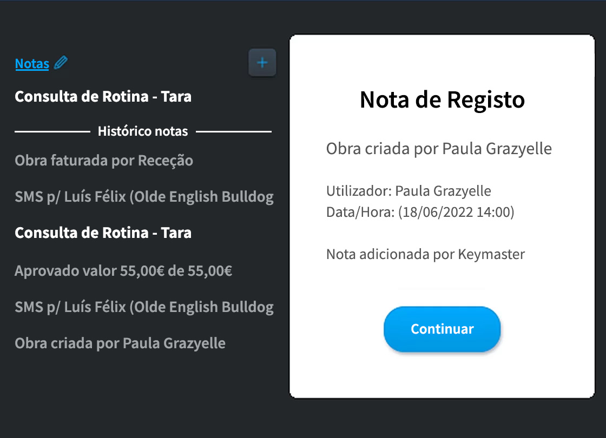Select the current note above Histórico notas
This screenshot has width=606, height=438.
[103, 97]
